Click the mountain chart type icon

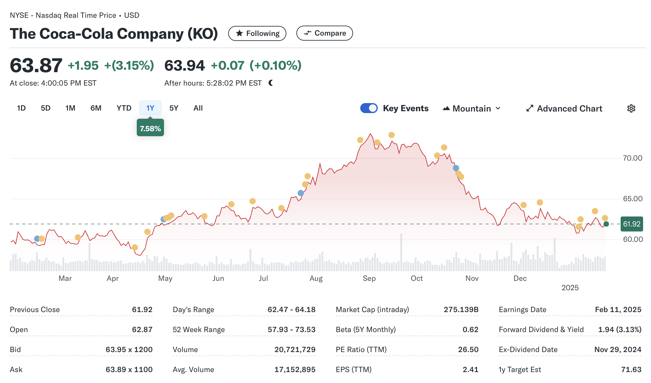446,108
